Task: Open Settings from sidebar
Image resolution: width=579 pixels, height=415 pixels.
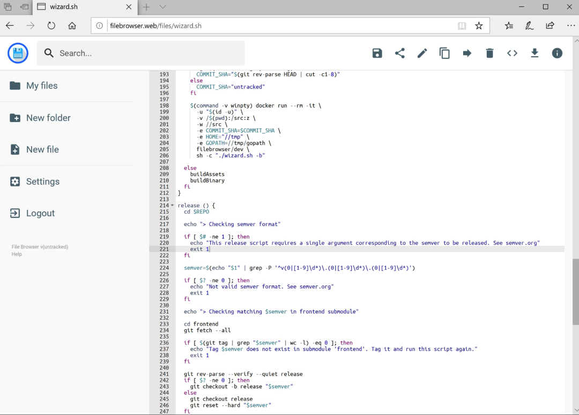Action: click(35, 182)
